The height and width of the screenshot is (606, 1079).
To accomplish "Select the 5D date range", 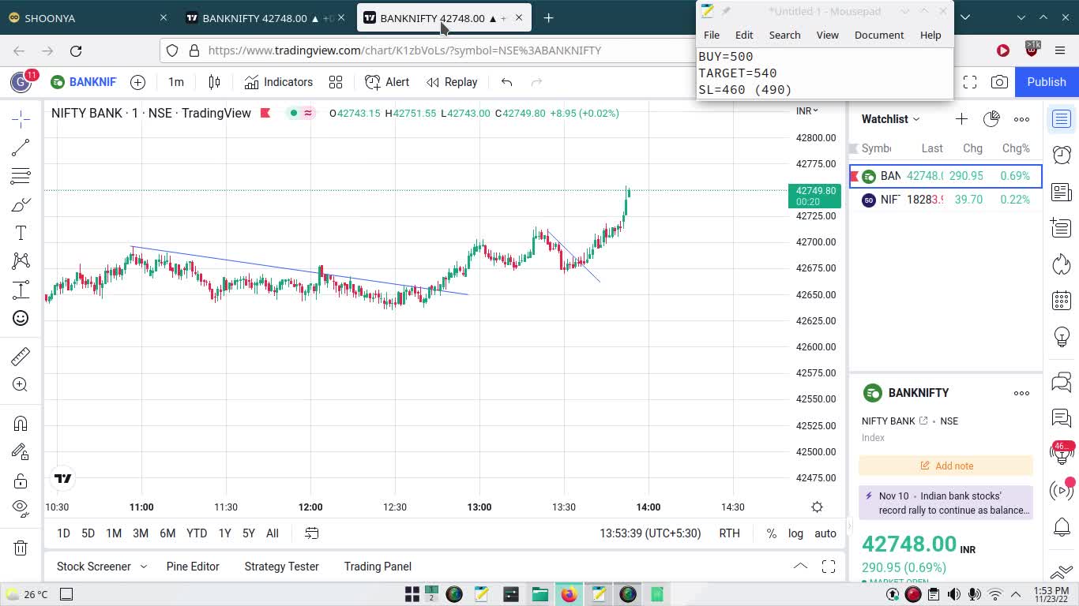I will click(x=88, y=533).
